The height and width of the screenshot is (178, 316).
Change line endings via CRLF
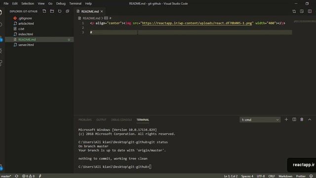272,176
